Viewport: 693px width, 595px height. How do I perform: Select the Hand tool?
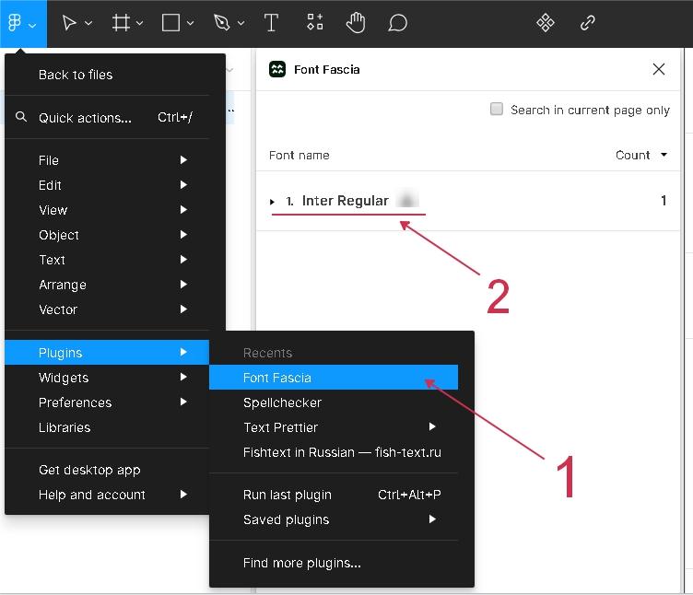coord(356,23)
